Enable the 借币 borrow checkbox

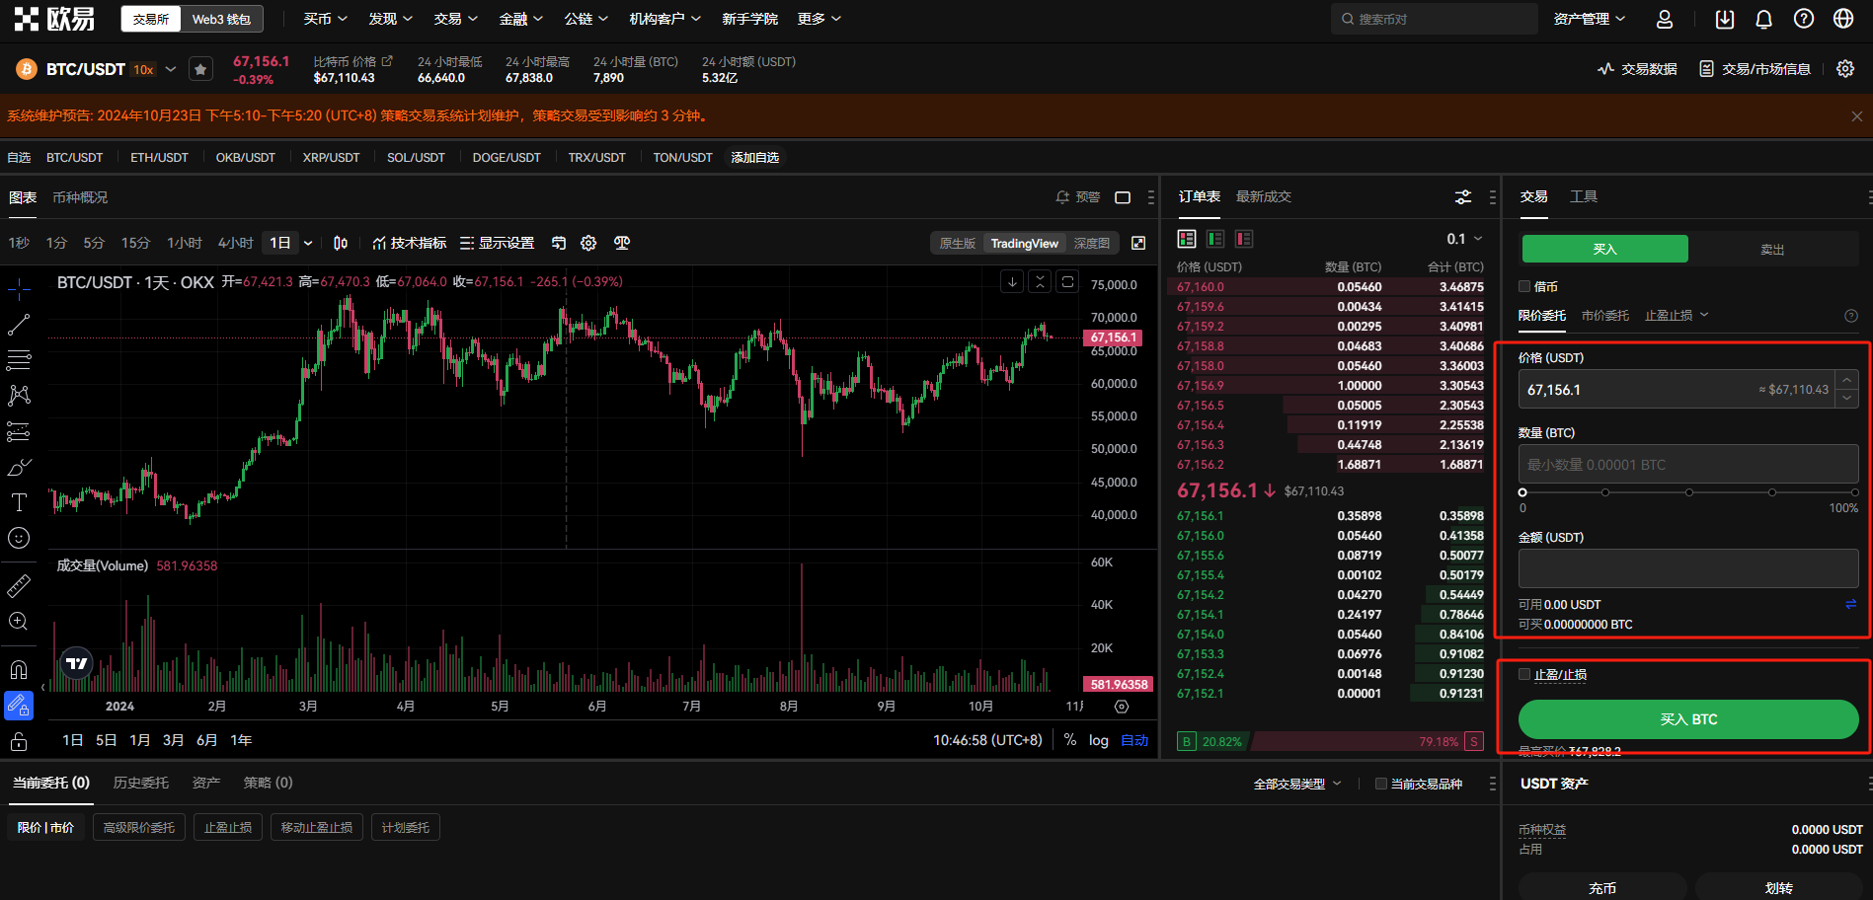1524,286
